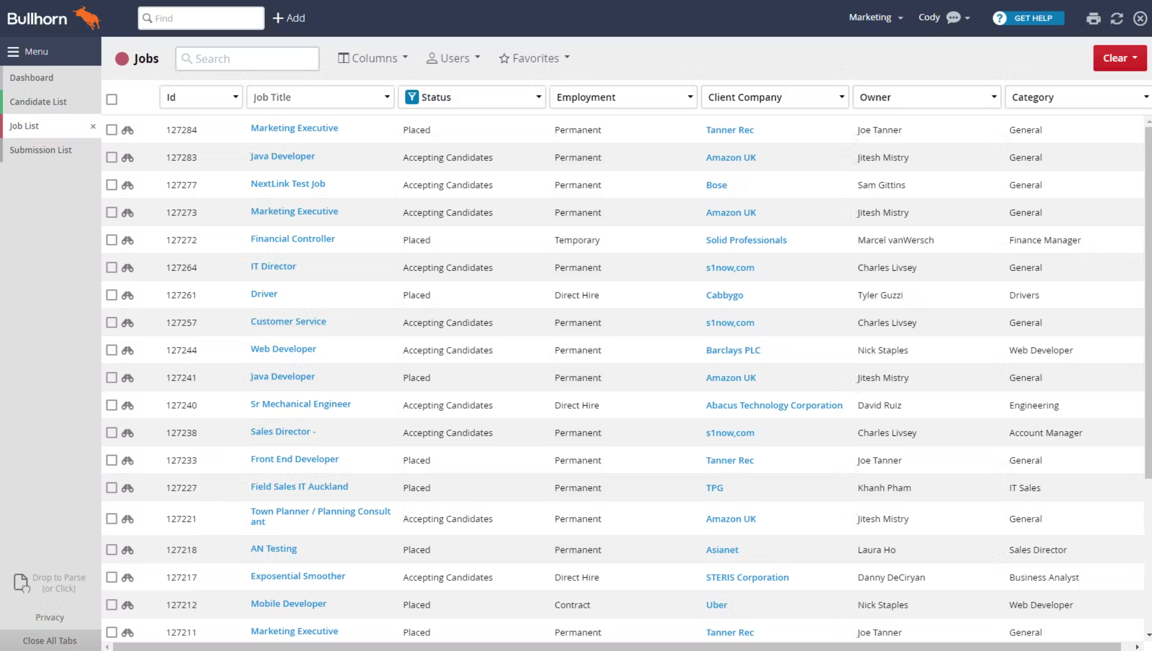Click the refresh icon near the top right
This screenshot has height=651, width=1152.
pyautogui.click(x=1116, y=18)
